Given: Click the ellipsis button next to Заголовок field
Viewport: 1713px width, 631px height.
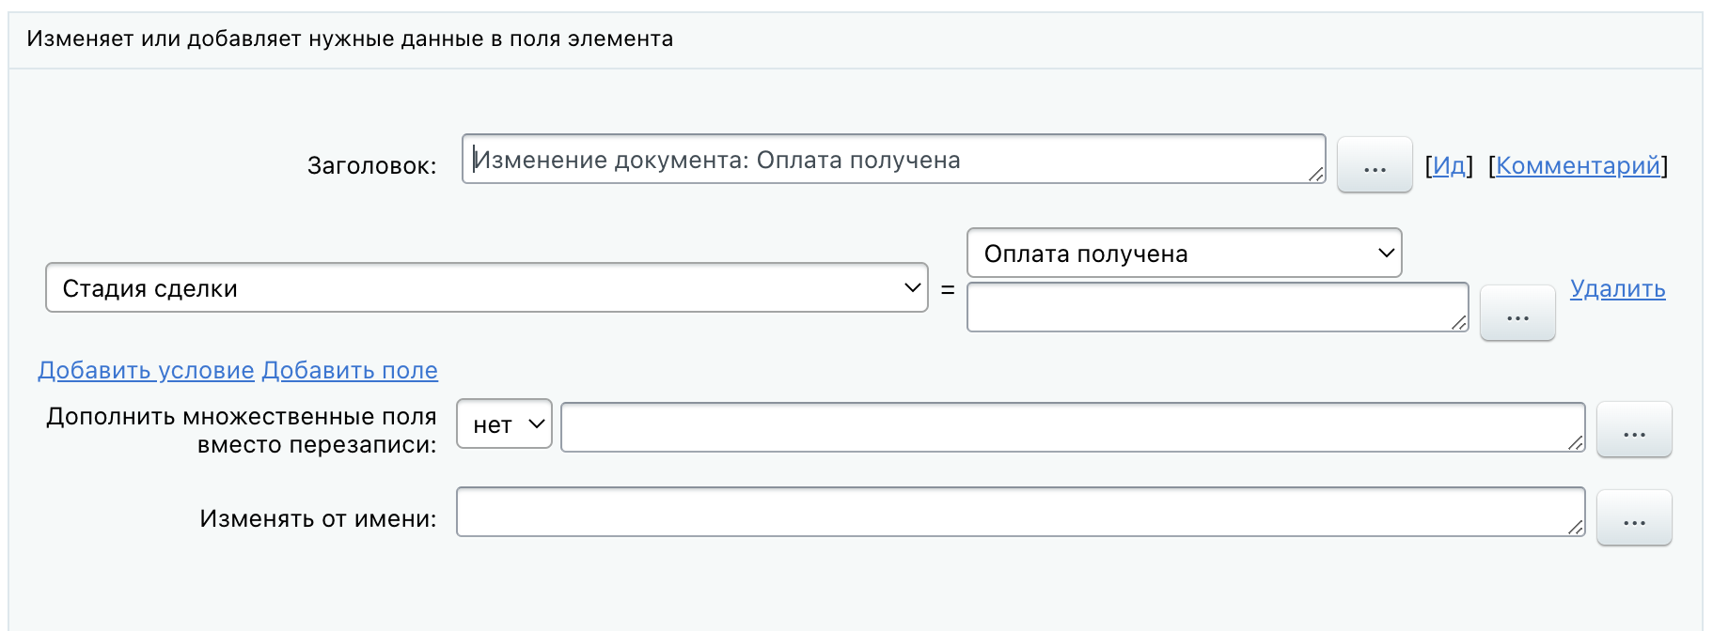Looking at the screenshot, I should click(x=1374, y=165).
